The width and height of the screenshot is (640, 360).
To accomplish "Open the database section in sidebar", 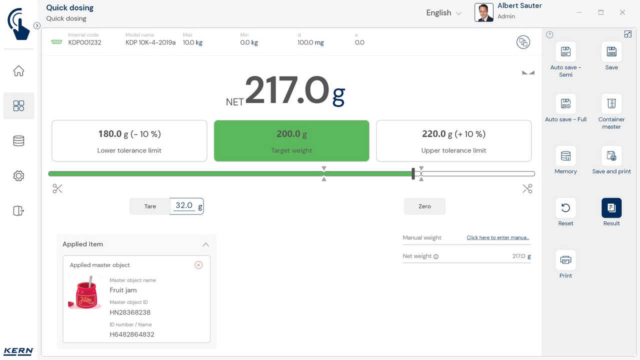I will 18,141.
